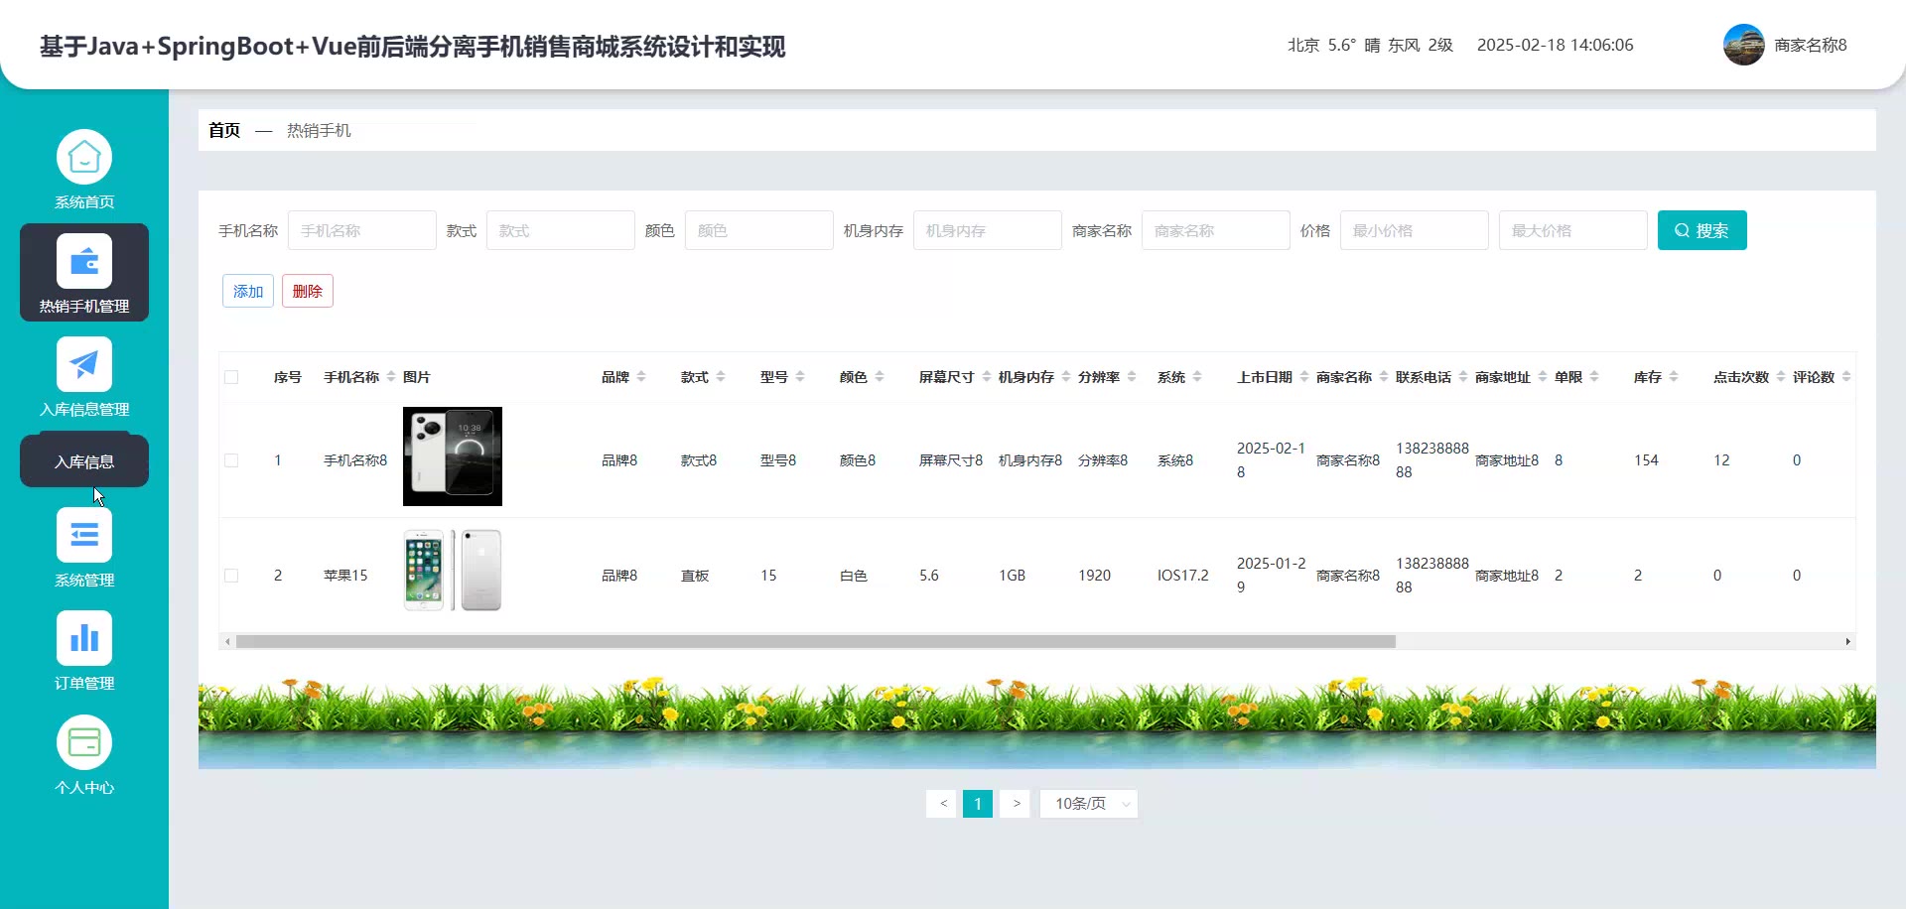Sort by 库存 column sort arrows
Image resolution: width=1906 pixels, height=909 pixels.
tap(1674, 377)
